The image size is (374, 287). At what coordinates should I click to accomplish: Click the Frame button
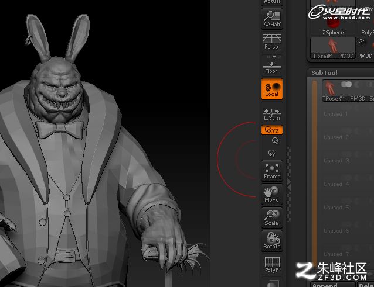click(272, 171)
